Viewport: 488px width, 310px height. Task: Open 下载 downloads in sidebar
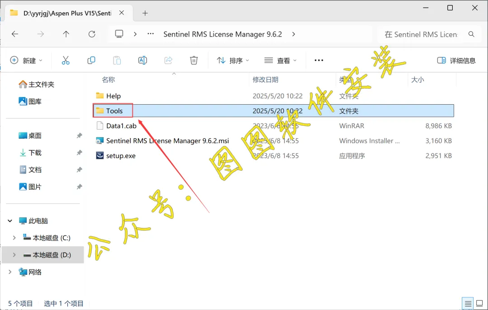(30, 153)
